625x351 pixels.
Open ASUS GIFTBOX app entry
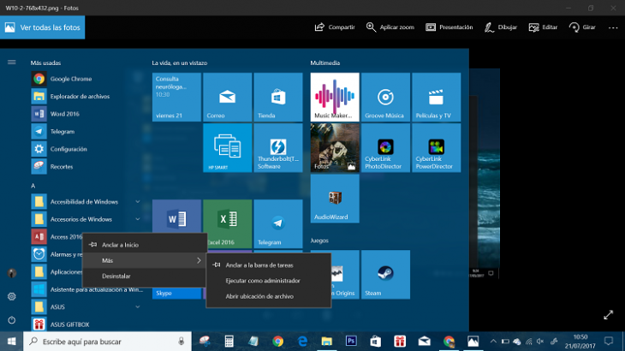(86, 324)
